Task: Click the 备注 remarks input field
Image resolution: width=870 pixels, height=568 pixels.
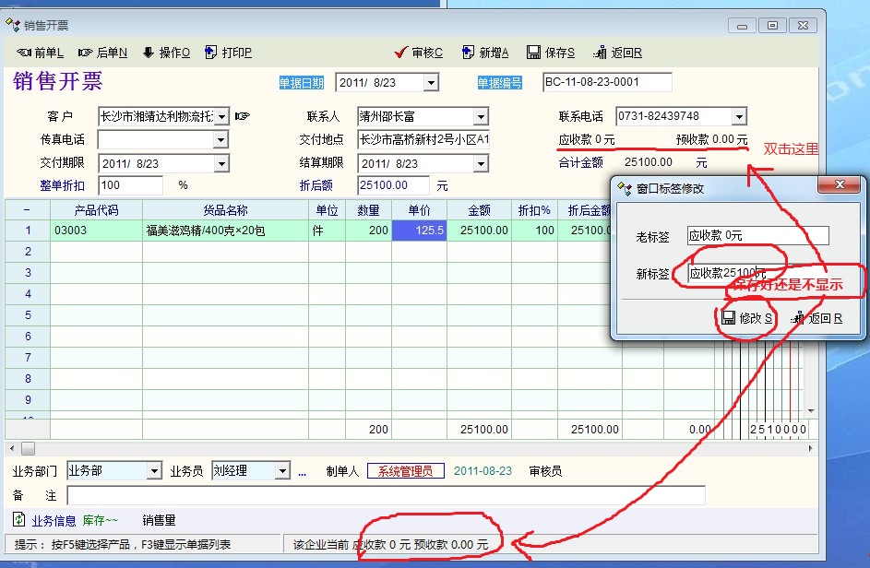Action: pyautogui.click(x=386, y=496)
